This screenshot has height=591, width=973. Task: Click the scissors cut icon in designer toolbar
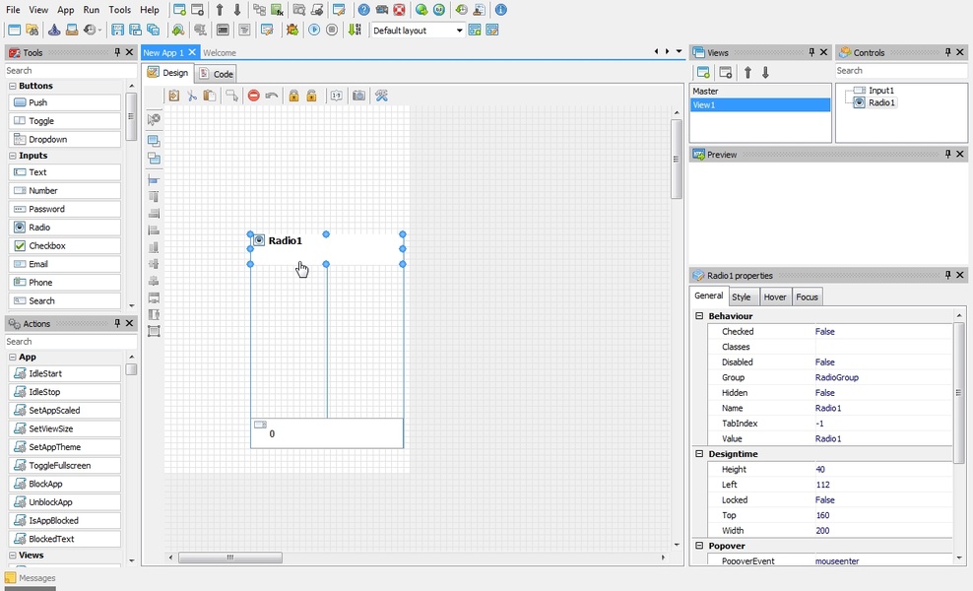point(192,96)
